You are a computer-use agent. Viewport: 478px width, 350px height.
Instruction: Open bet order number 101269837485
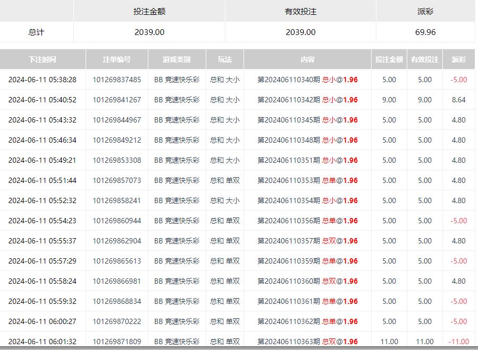coord(116,80)
